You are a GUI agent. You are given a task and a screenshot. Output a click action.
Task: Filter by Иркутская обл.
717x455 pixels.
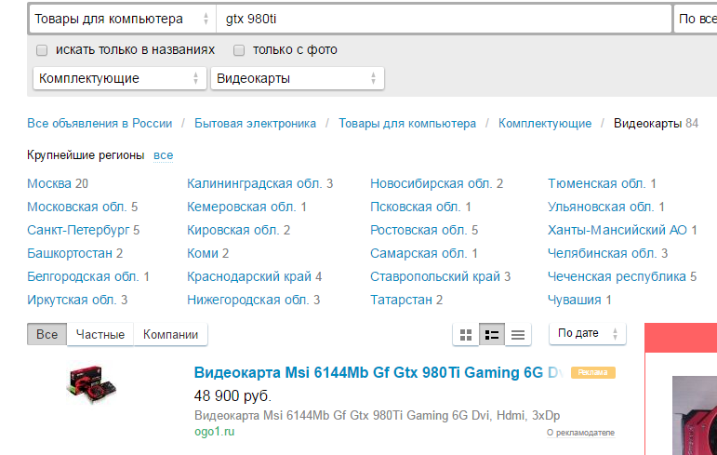(71, 300)
